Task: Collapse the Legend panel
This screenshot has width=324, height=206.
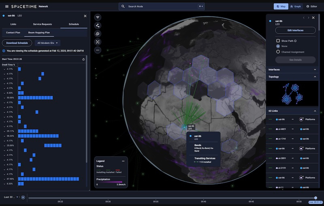Action: (123, 161)
